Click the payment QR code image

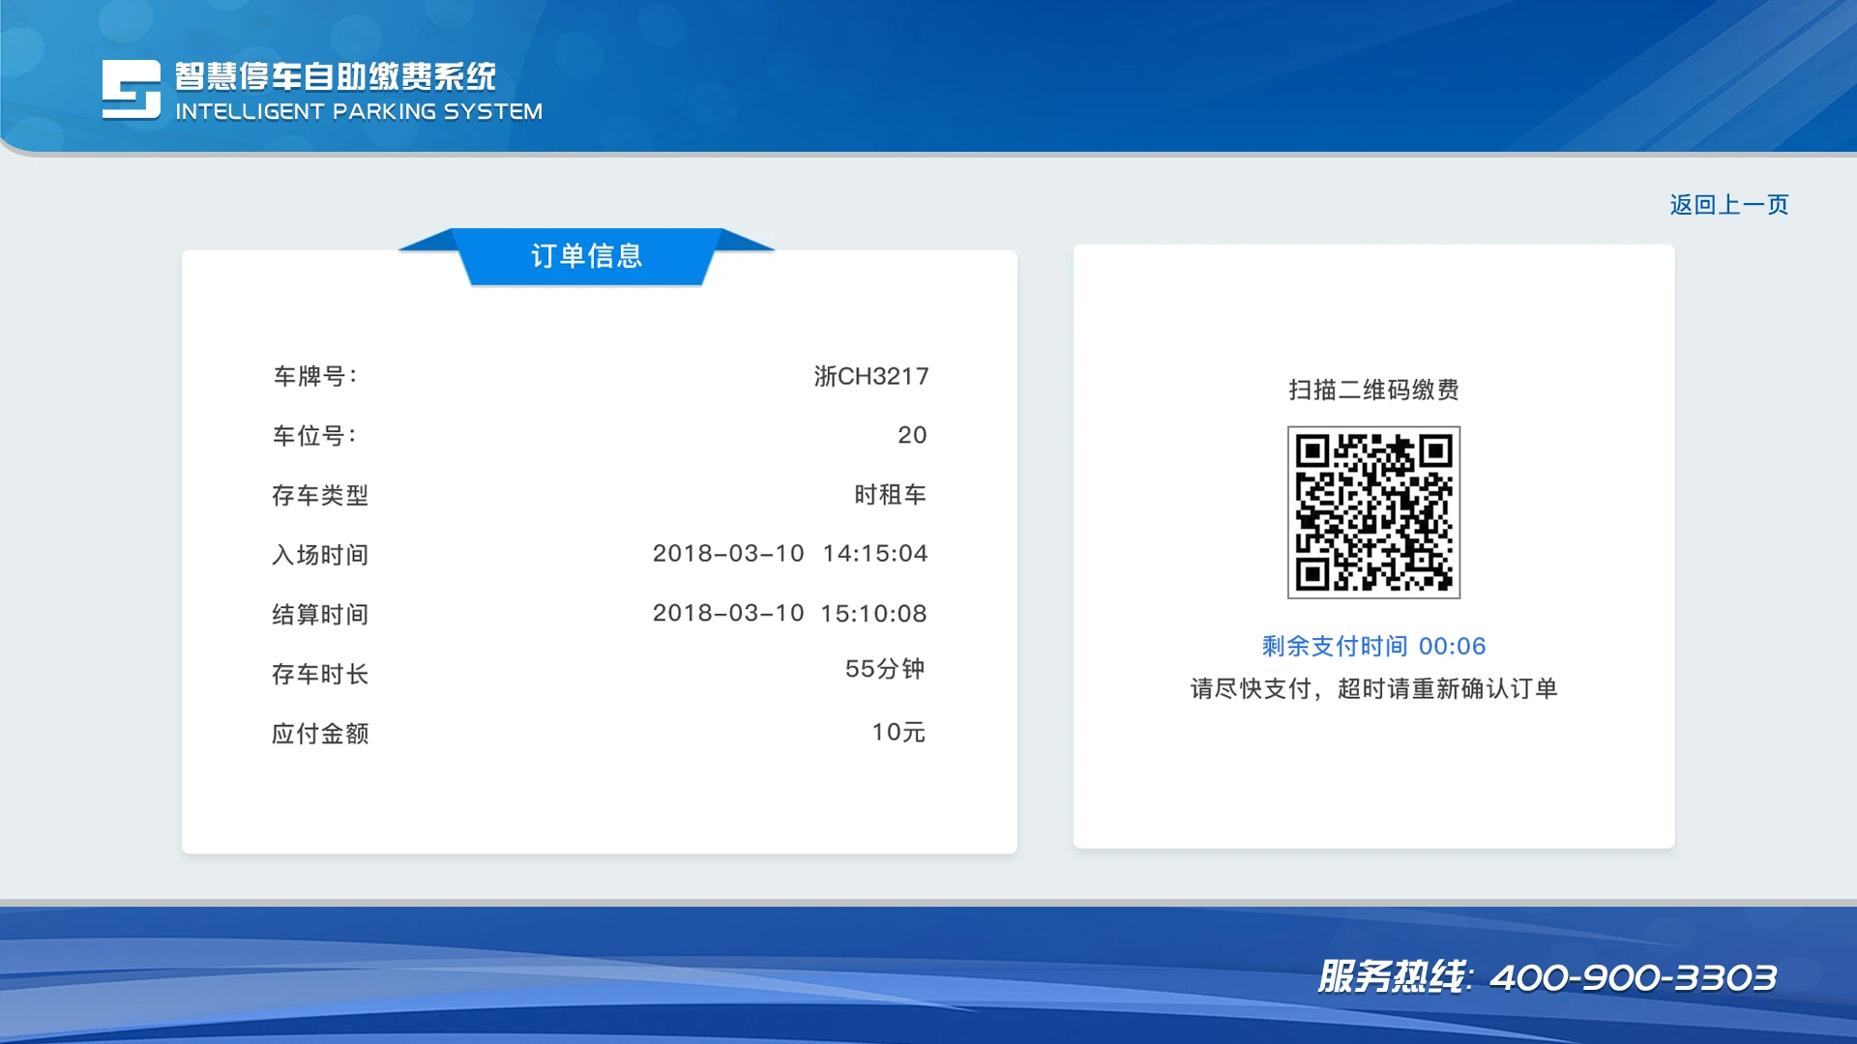coord(1373,512)
